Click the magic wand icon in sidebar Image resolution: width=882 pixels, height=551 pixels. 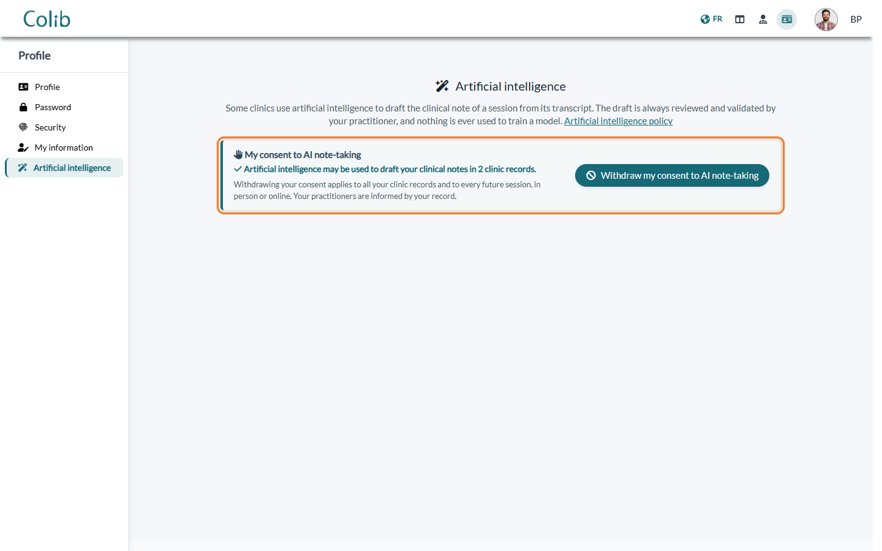(23, 168)
